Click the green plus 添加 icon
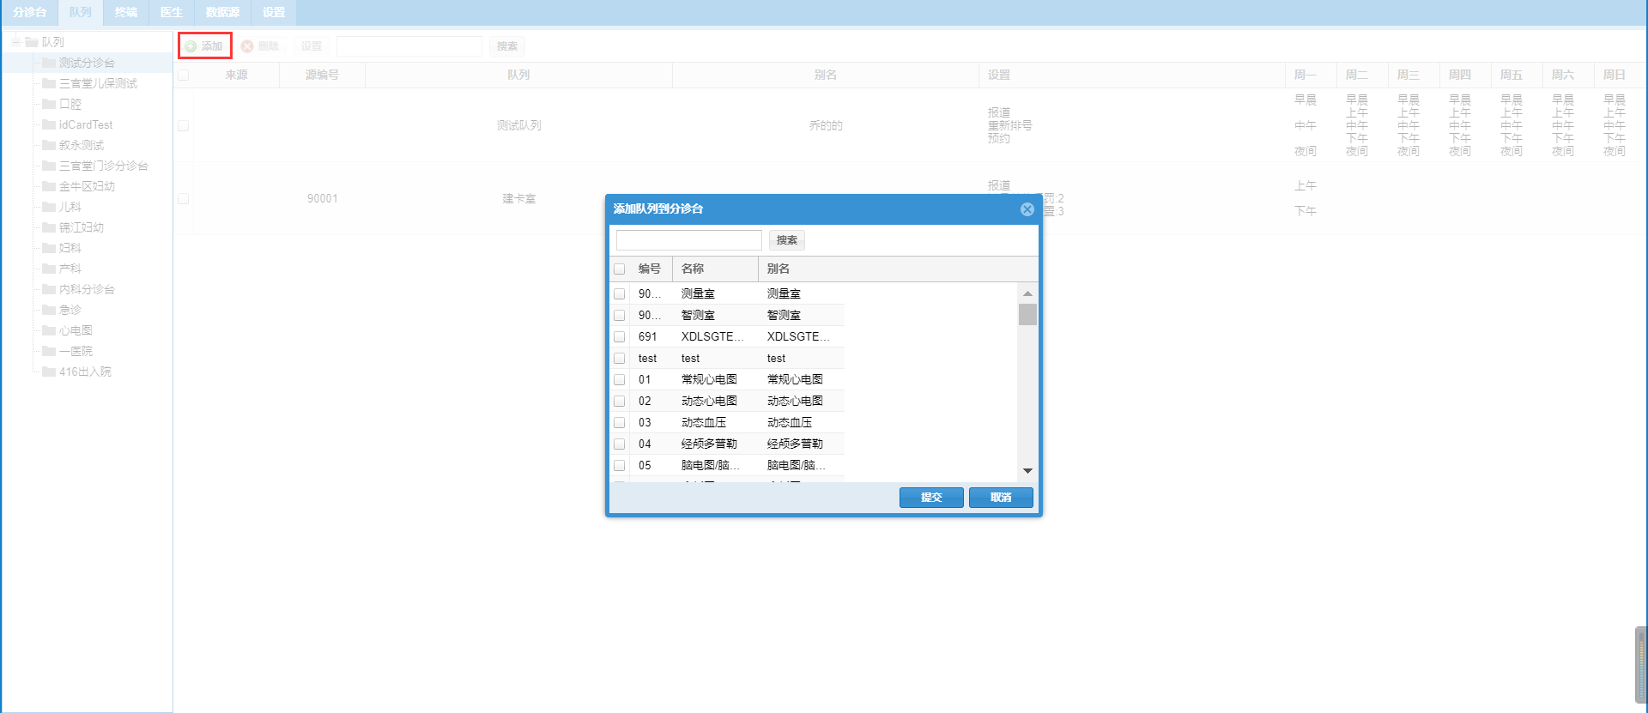 click(191, 46)
